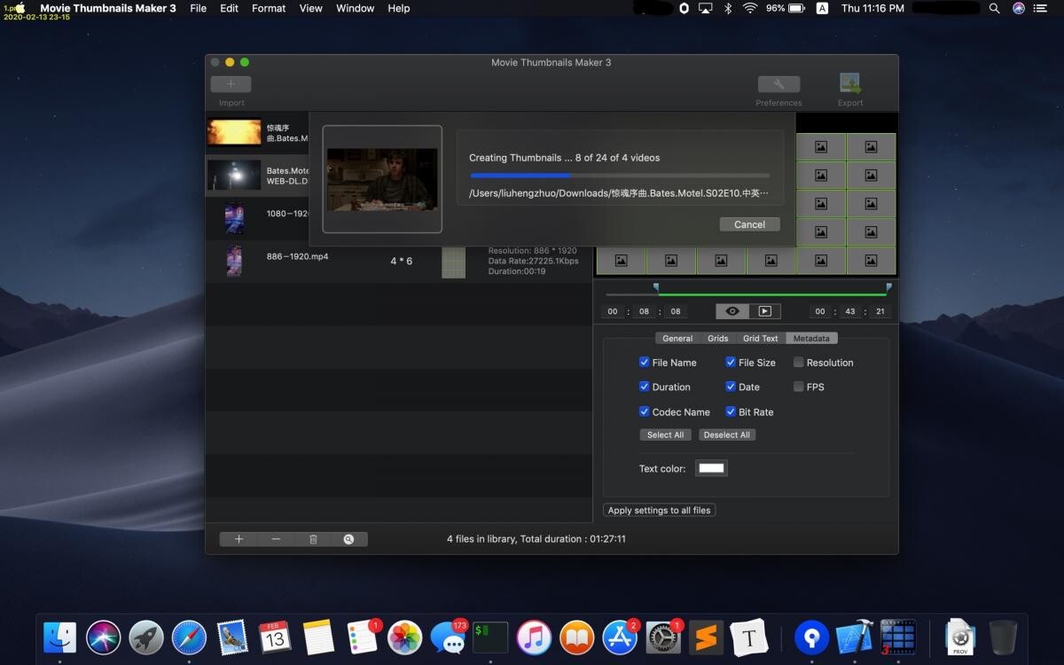This screenshot has width=1064, height=665.
Task: Select the Bates.Motel WEB-DL video thumbnail
Action: pos(234,176)
